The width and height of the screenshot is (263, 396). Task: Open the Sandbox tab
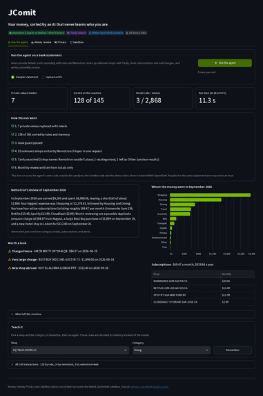pyautogui.click(x=77, y=42)
